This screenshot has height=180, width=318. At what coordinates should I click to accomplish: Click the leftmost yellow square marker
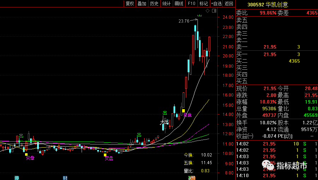pyautogui.click(x=26, y=154)
